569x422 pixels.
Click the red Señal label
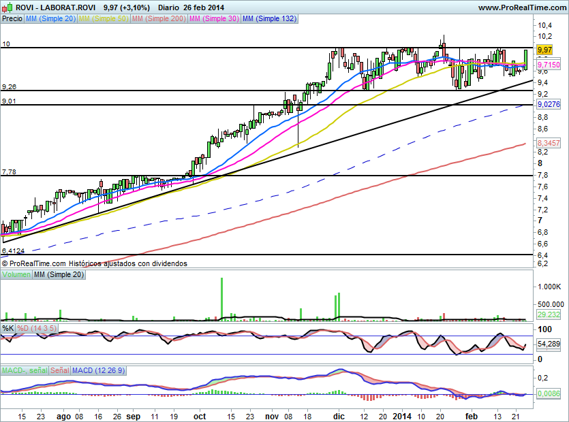[x=60, y=370]
